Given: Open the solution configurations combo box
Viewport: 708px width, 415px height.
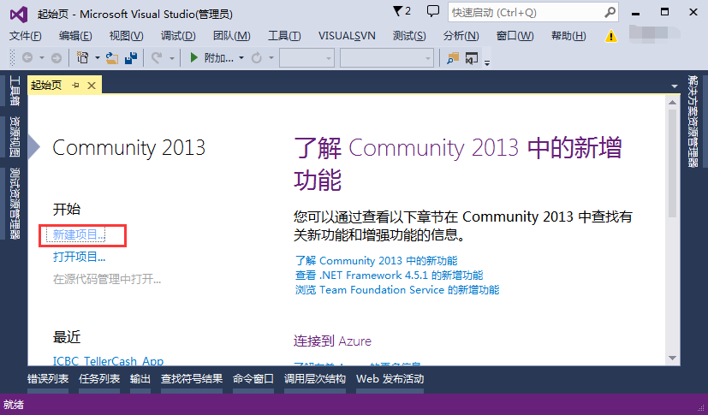Looking at the screenshot, I should [x=306, y=58].
